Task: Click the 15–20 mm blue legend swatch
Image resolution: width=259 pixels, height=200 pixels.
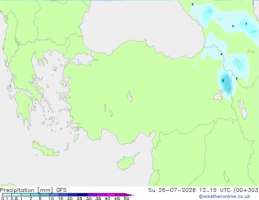Action: click(x=63, y=195)
